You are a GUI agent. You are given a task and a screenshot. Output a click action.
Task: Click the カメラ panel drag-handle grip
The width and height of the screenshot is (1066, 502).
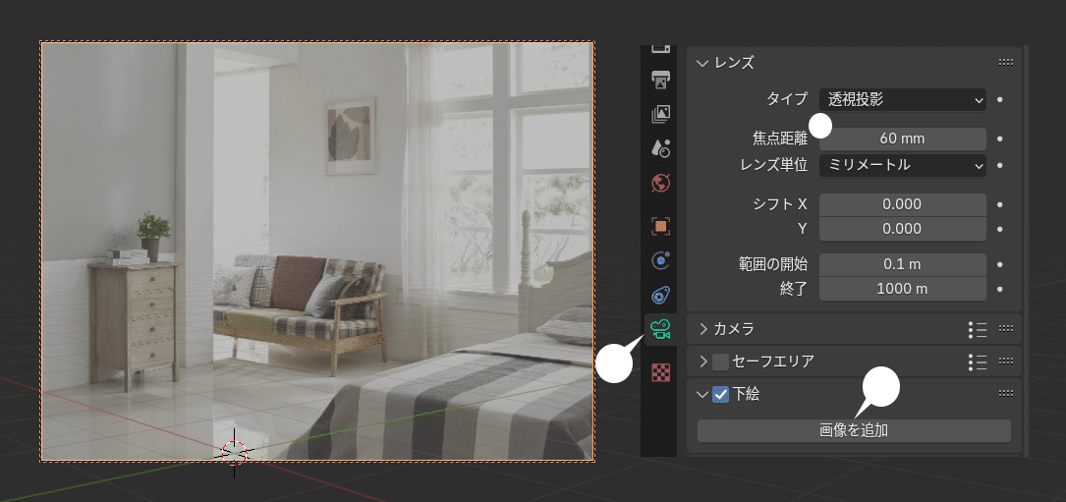pyautogui.click(x=1006, y=329)
